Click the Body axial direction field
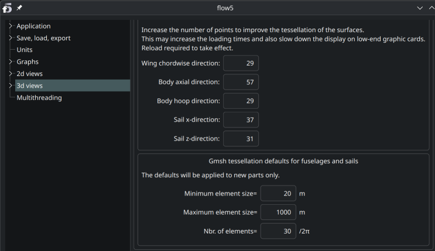This screenshot has height=251, width=435. pyautogui.click(x=241, y=82)
